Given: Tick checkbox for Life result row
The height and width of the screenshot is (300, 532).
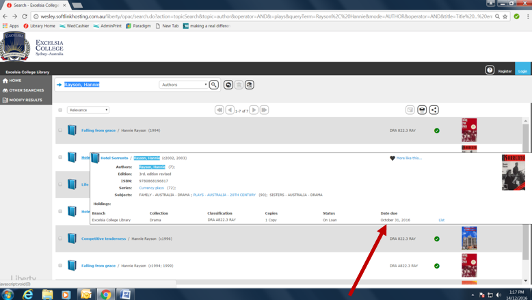Looking at the screenshot, I should click(60, 185).
